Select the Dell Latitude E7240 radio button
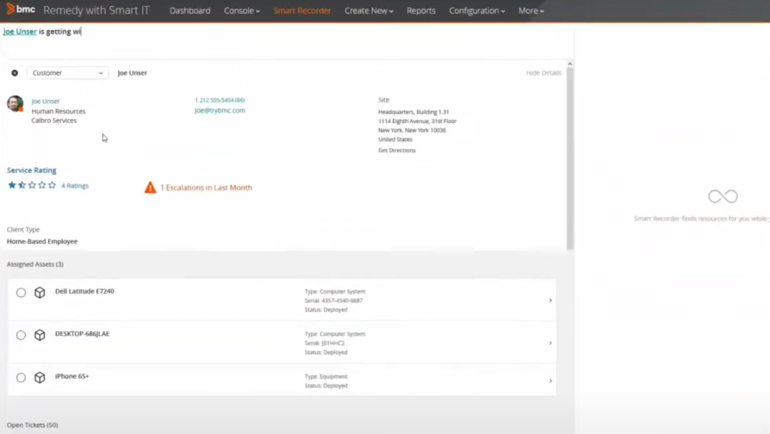This screenshot has height=434, width=770. point(21,293)
